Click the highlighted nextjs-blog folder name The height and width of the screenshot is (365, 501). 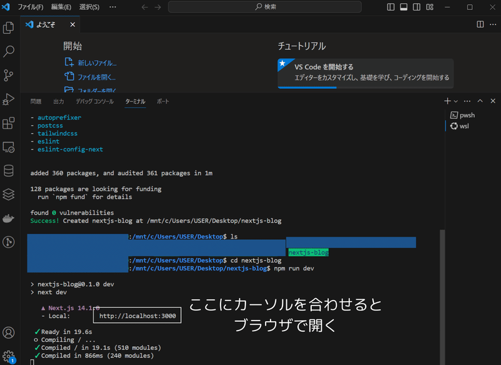tap(308, 252)
